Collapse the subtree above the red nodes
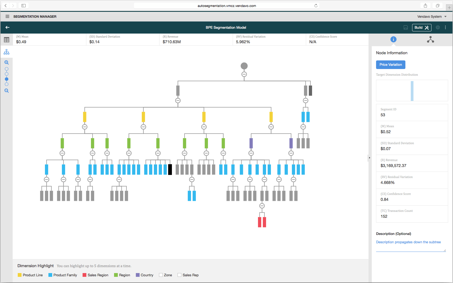This screenshot has width=453, height=283. tap(262, 206)
